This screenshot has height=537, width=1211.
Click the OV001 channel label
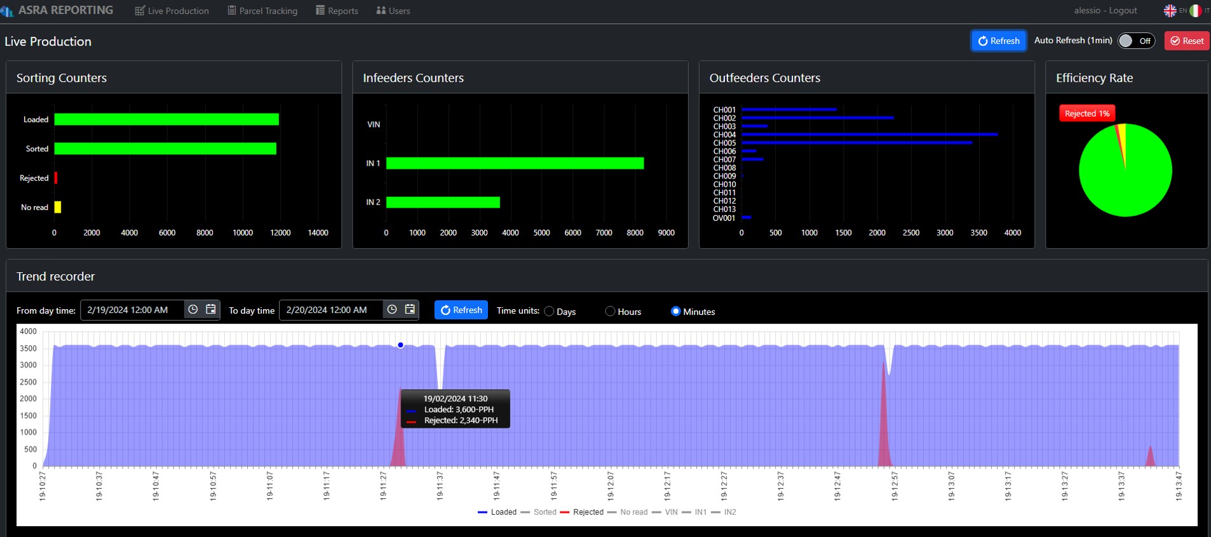pos(724,218)
